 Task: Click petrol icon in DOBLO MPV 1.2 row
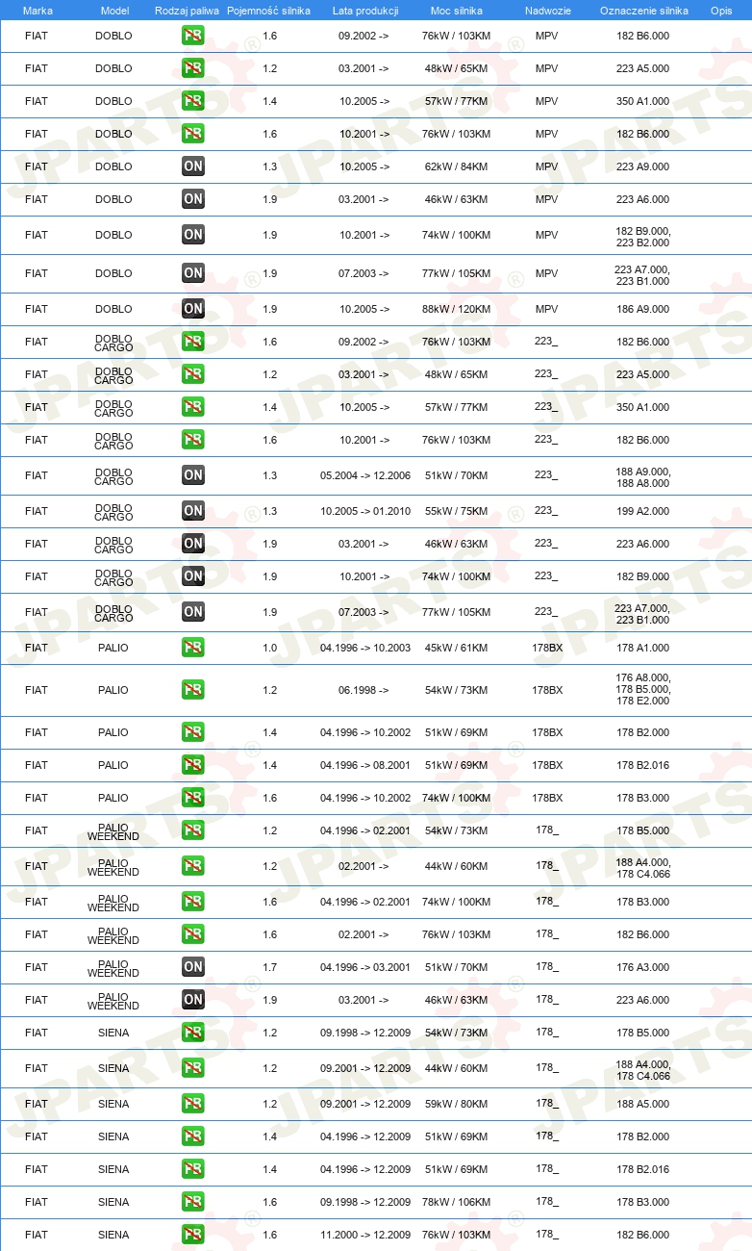pos(193,68)
